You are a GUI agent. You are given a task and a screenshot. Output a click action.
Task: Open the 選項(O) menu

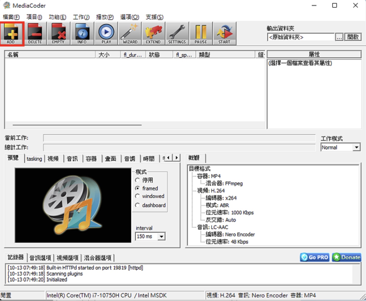(x=130, y=17)
